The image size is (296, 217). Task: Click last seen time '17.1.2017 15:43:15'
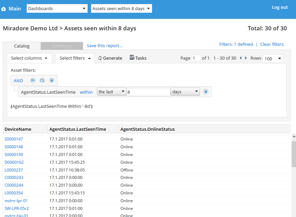point(67,193)
